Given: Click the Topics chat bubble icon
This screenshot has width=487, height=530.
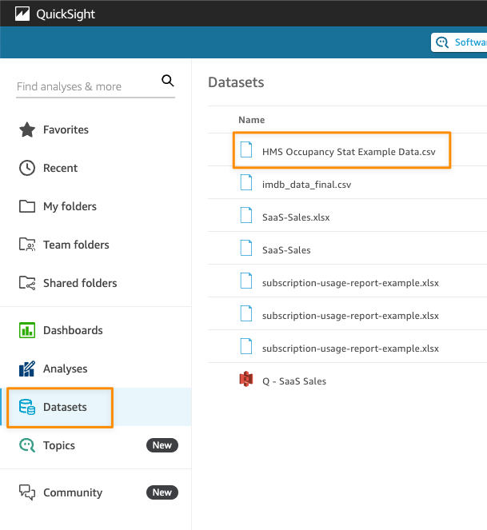Looking at the screenshot, I should tap(27, 445).
